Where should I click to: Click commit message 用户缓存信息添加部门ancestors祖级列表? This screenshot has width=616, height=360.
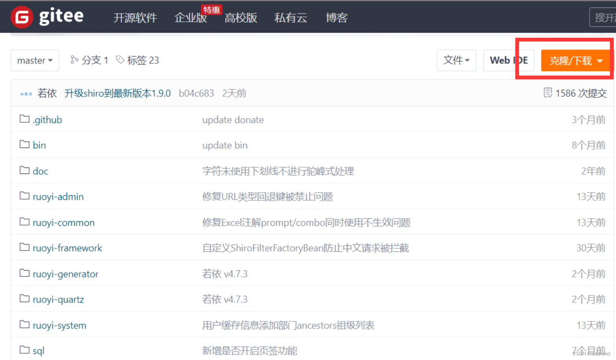click(288, 325)
